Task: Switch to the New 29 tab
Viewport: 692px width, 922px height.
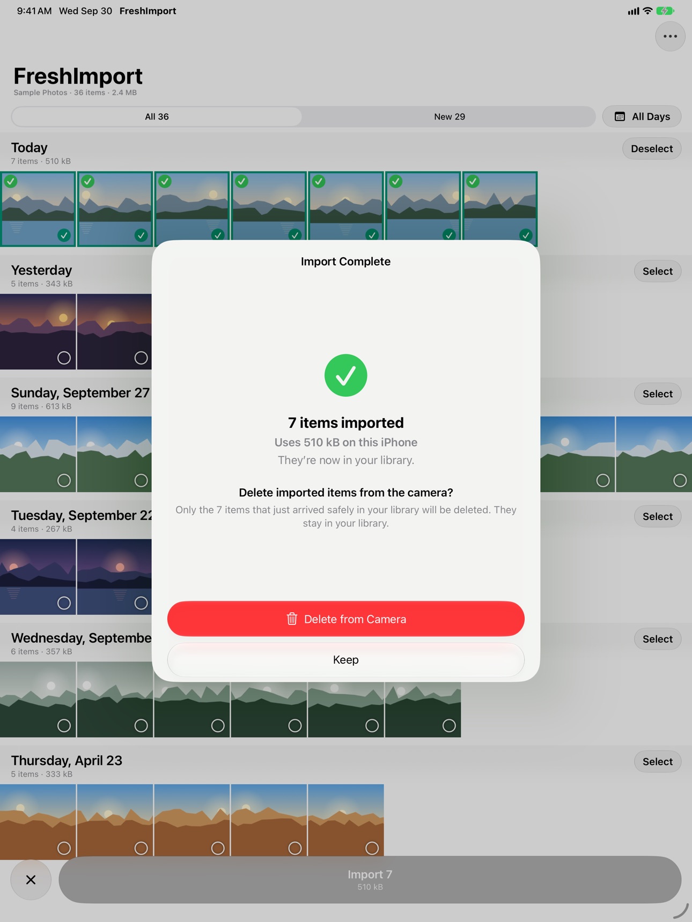Action: point(449,116)
